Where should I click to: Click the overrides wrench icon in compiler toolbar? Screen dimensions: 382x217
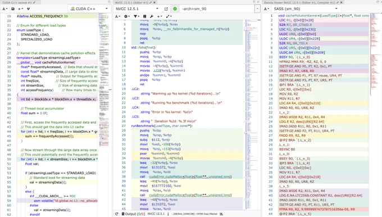(x=152, y=16)
